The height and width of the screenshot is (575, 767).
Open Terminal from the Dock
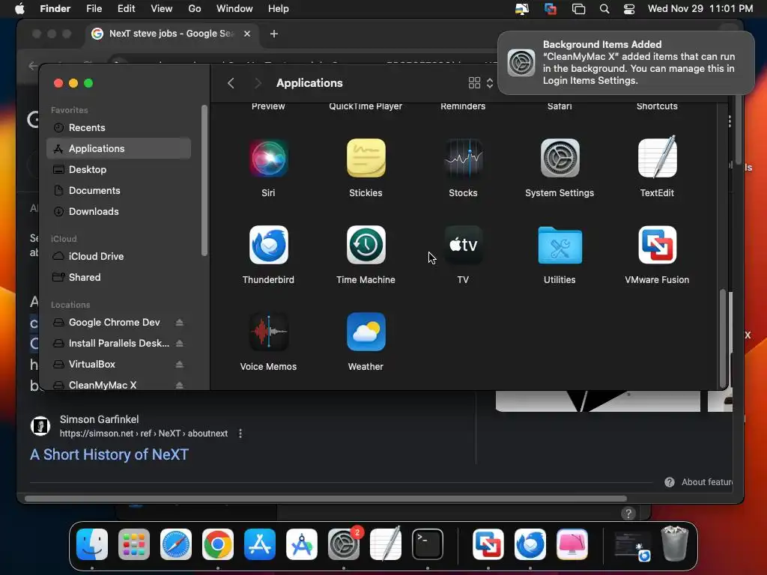[x=428, y=544]
